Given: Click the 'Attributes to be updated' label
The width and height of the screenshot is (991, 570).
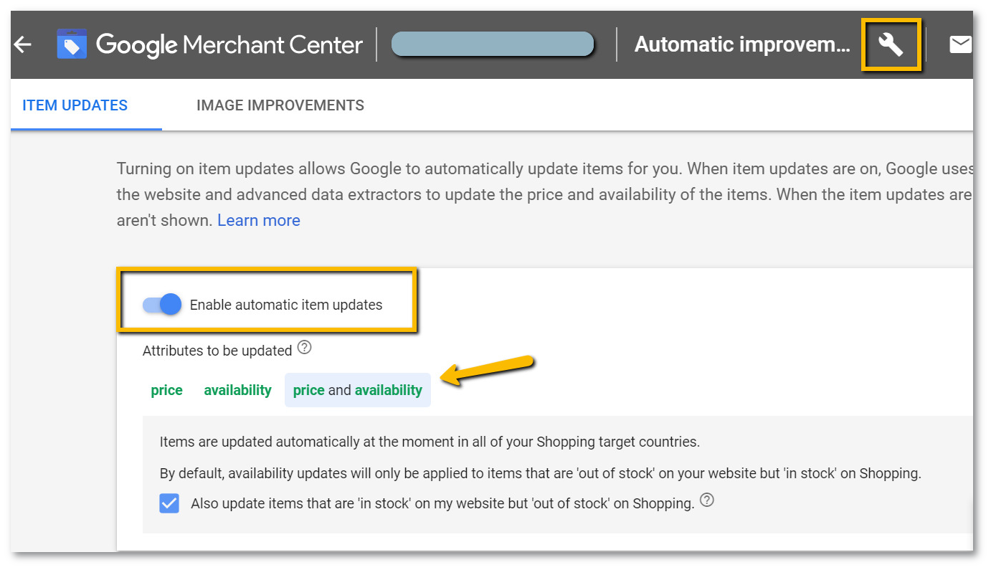Looking at the screenshot, I should click(217, 351).
